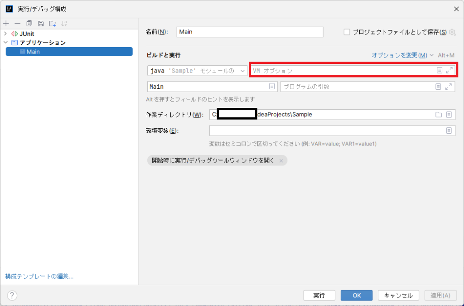
Task: Expand the VM options field editor
Action: tap(450, 71)
